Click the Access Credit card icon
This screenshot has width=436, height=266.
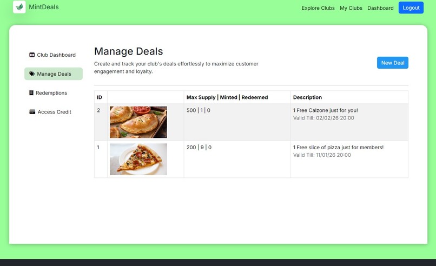coord(32,112)
